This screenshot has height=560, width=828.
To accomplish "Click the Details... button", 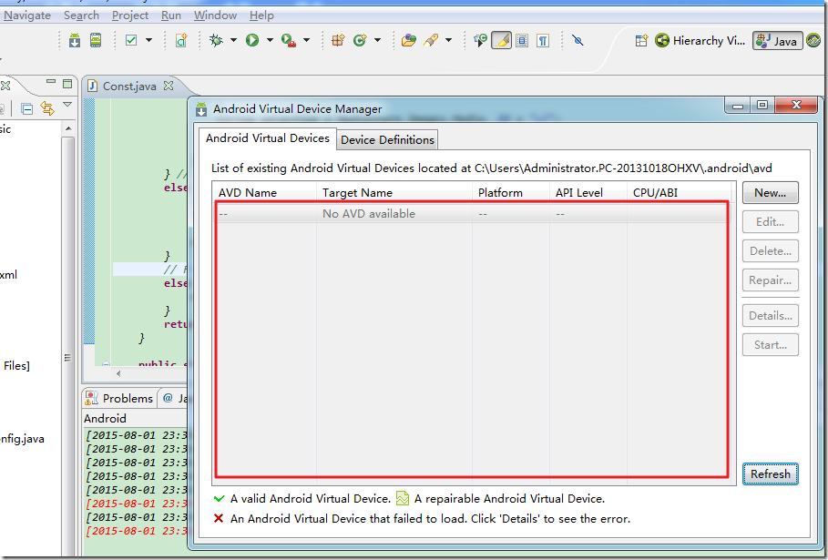I will click(x=771, y=316).
